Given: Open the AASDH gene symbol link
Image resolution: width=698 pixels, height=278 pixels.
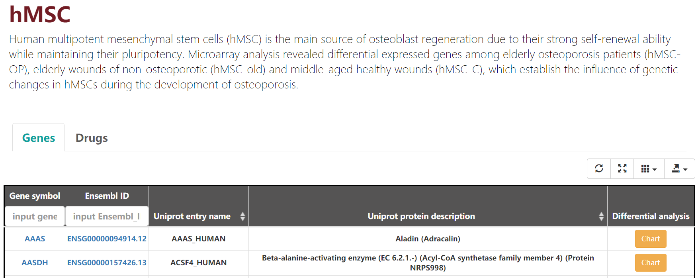Looking at the screenshot, I should coord(35,262).
